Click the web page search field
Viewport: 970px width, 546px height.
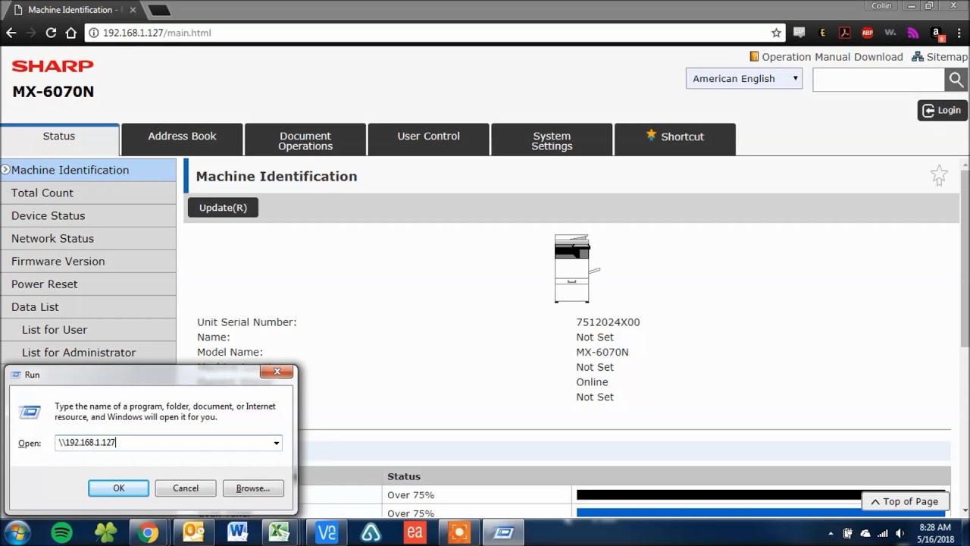coord(878,79)
